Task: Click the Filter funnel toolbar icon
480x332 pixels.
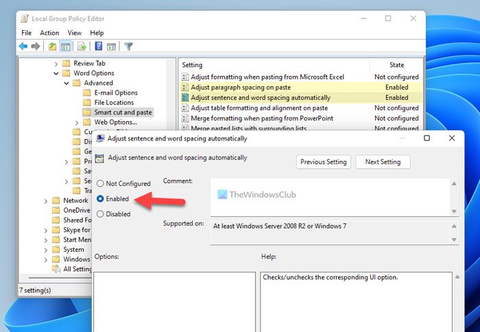Action: (128, 47)
